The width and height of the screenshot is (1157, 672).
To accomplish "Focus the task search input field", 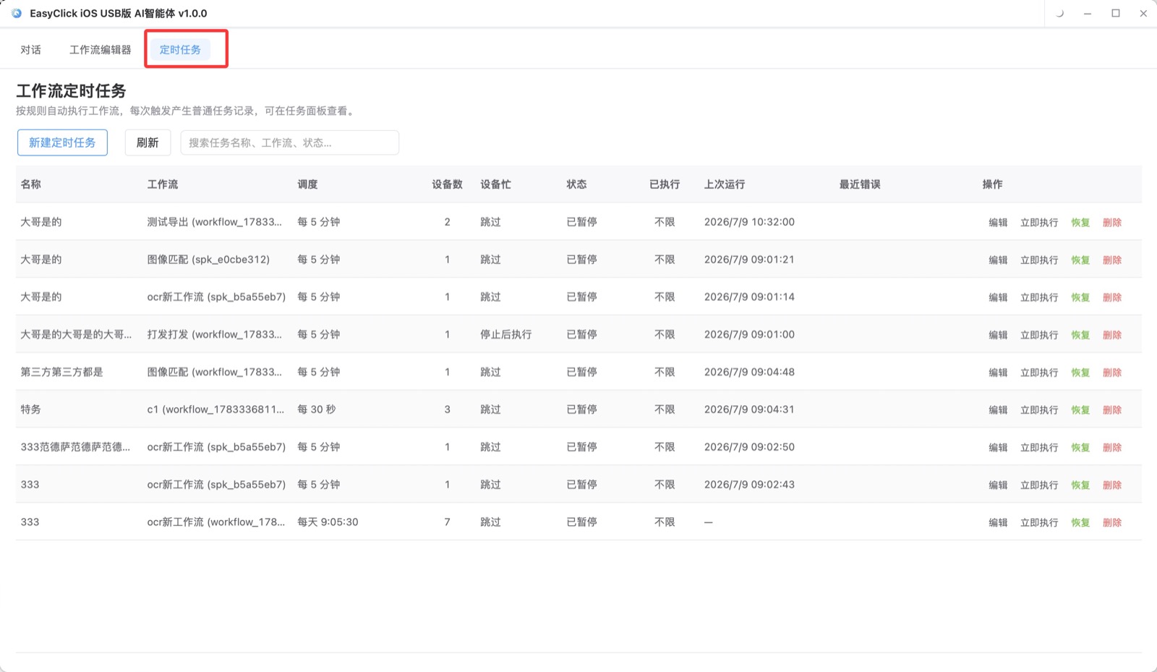I will point(289,143).
